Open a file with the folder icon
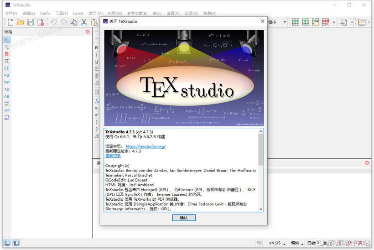 21,22
